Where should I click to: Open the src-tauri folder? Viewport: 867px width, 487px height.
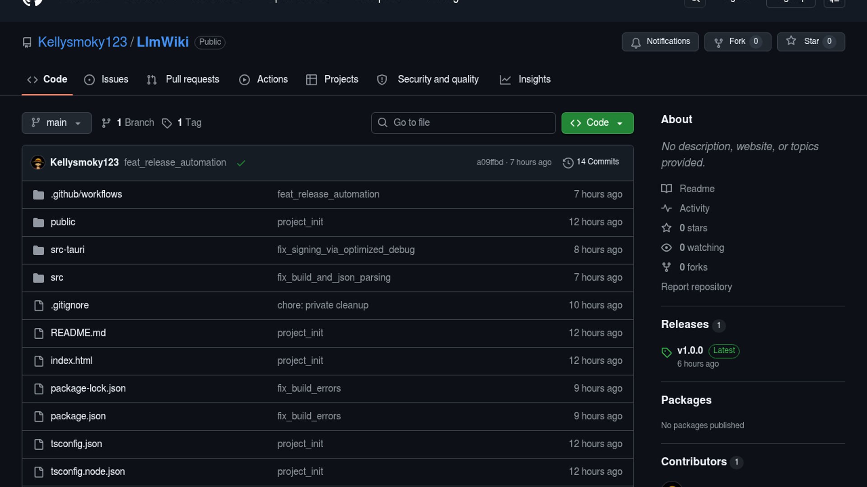coord(68,250)
